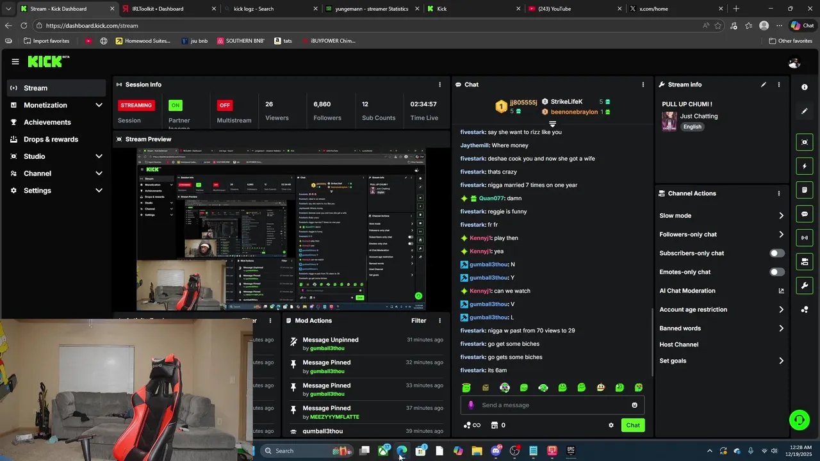
Task: Click the chat bubble icon in right sidebar
Action: tap(805, 214)
